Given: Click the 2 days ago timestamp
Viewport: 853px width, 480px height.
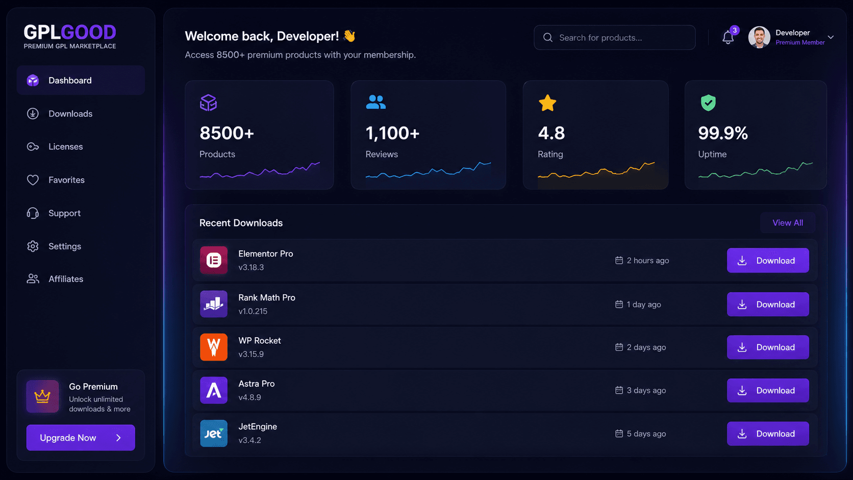Looking at the screenshot, I should pyautogui.click(x=646, y=347).
